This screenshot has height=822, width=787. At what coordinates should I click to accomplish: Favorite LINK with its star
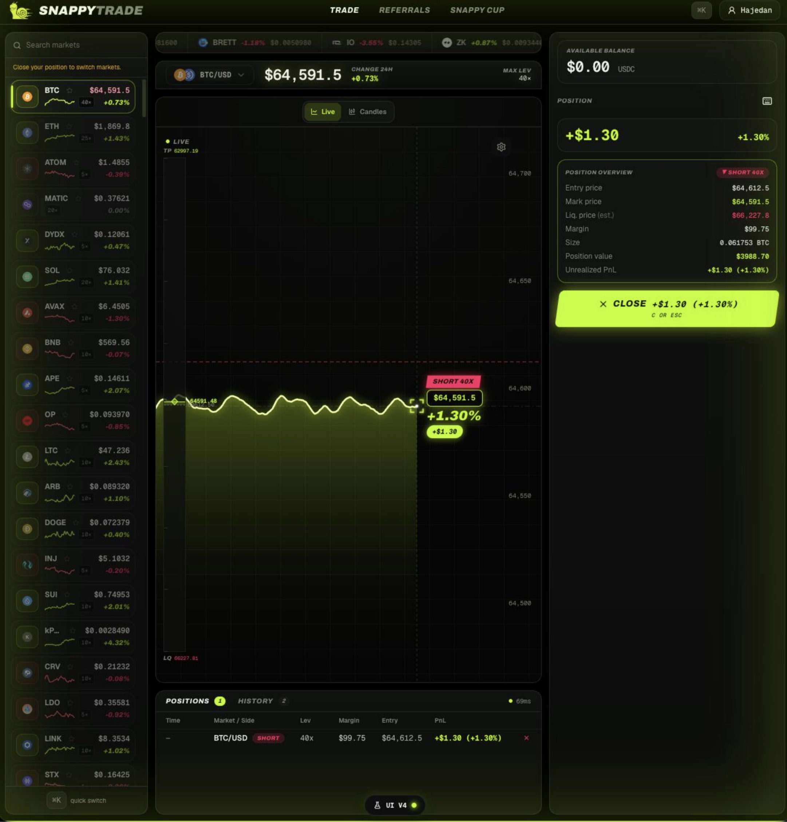pyautogui.click(x=71, y=739)
